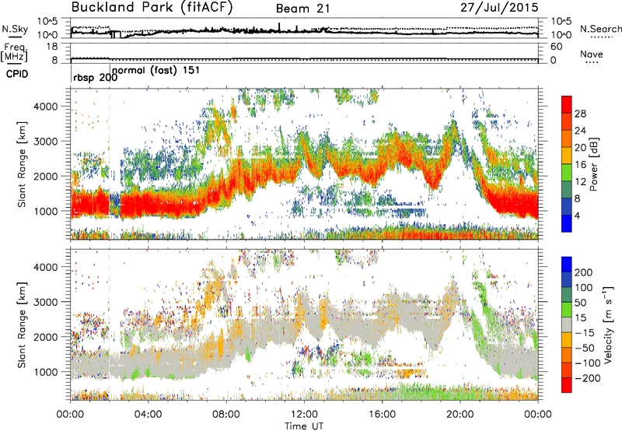This screenshot has height=431, width=622.
Task: Click the "12" label on Power colorbar
Action: (x=580, y=182)
